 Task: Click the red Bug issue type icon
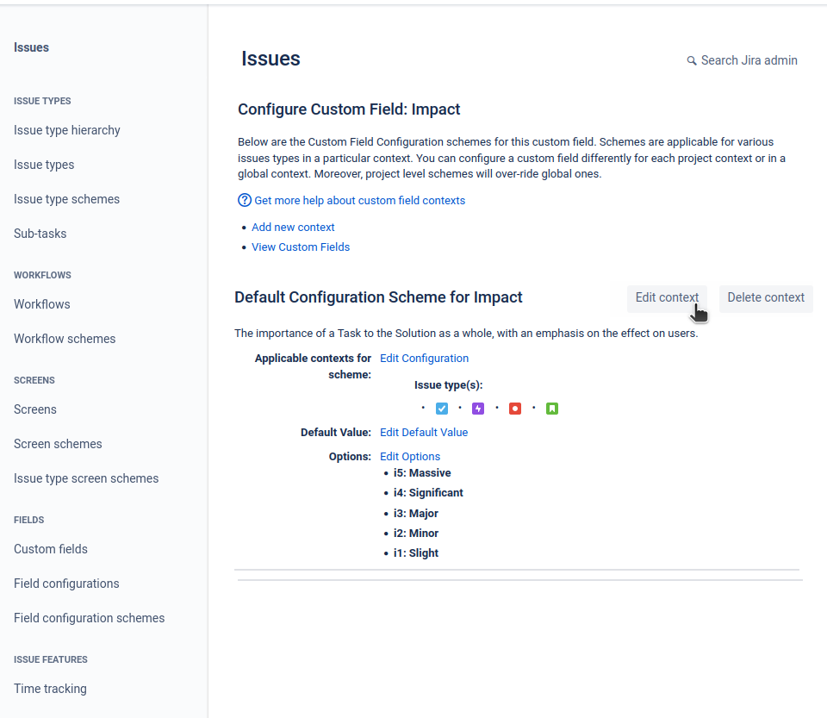coord(515,409)
